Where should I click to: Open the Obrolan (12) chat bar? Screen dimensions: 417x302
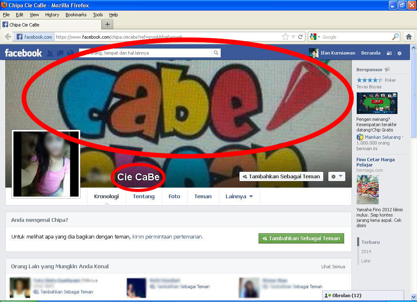point(363,295)
